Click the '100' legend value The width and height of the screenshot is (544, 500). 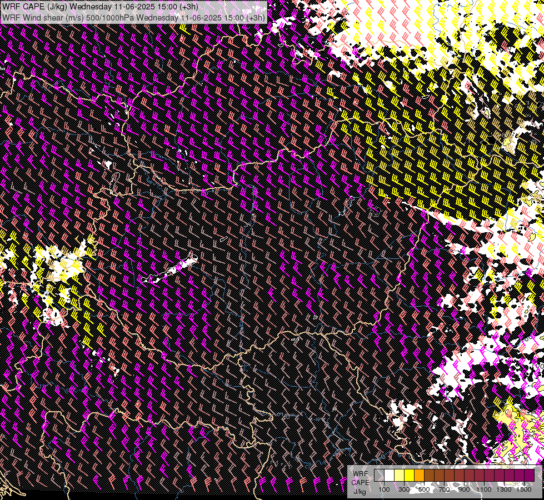pos(384,489)
